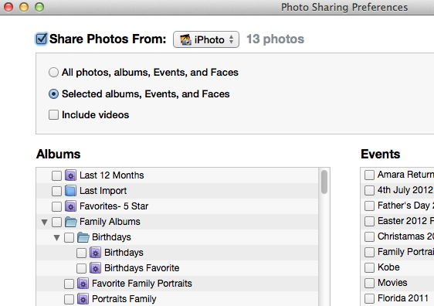Select the Selected albums, Events, and Faces option
This screenshot has width=434, height=306.
coord(53,93)
